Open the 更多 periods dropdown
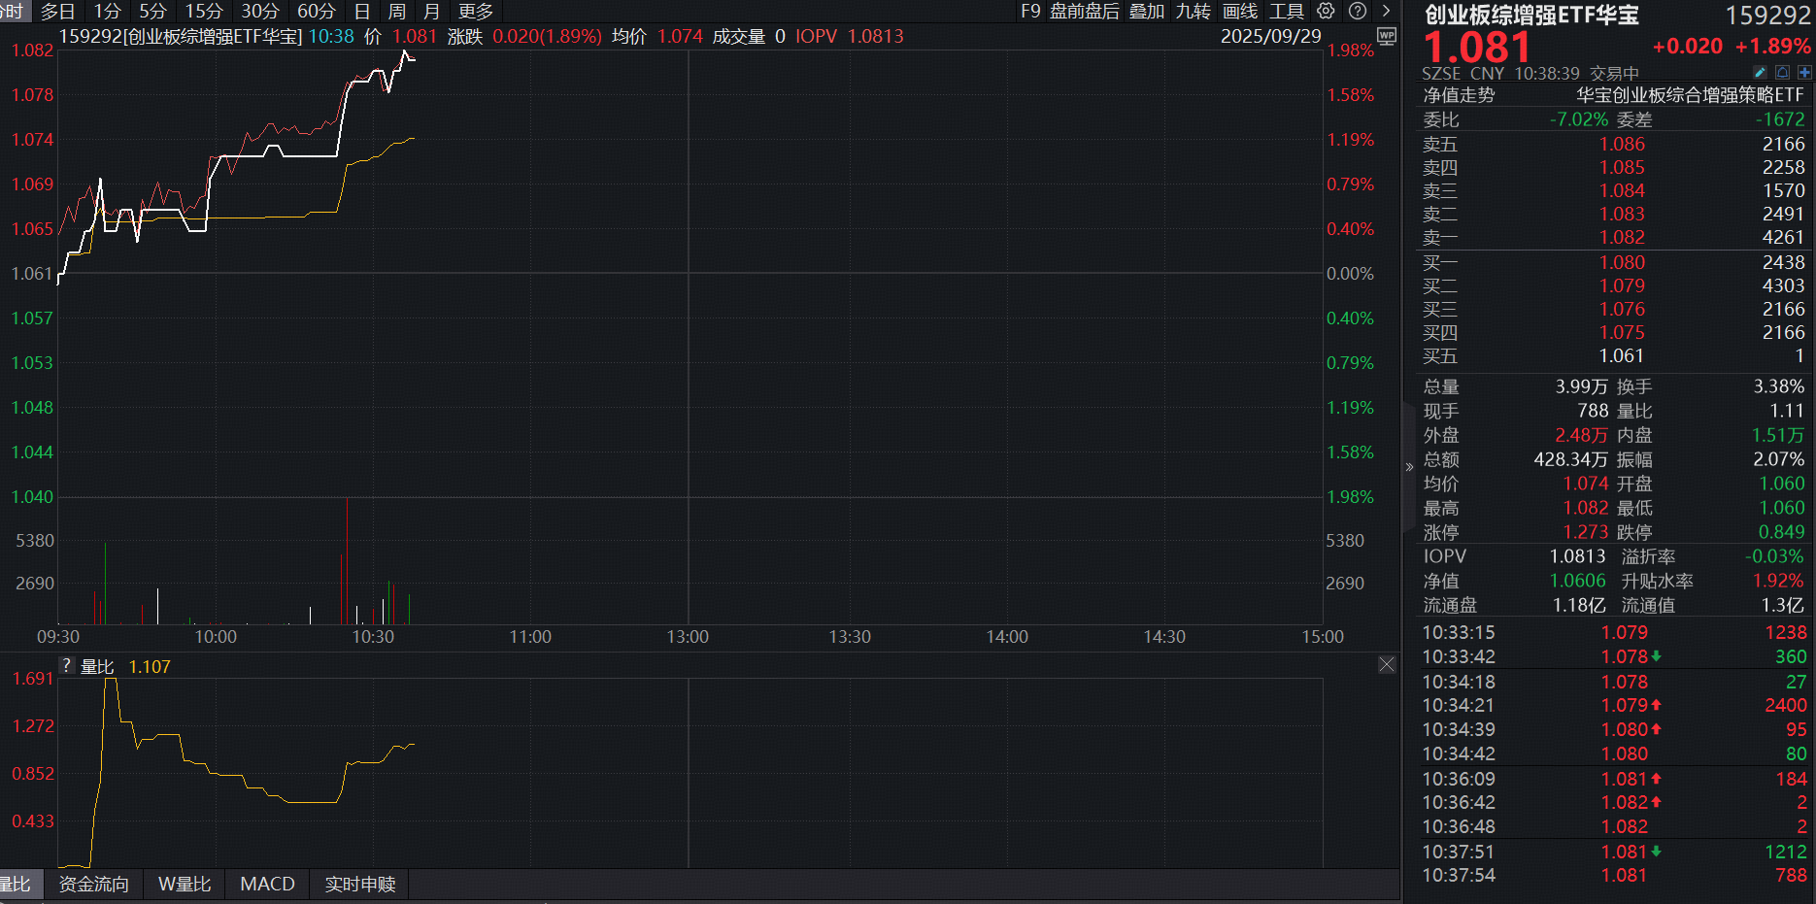 tap(476, 12)
